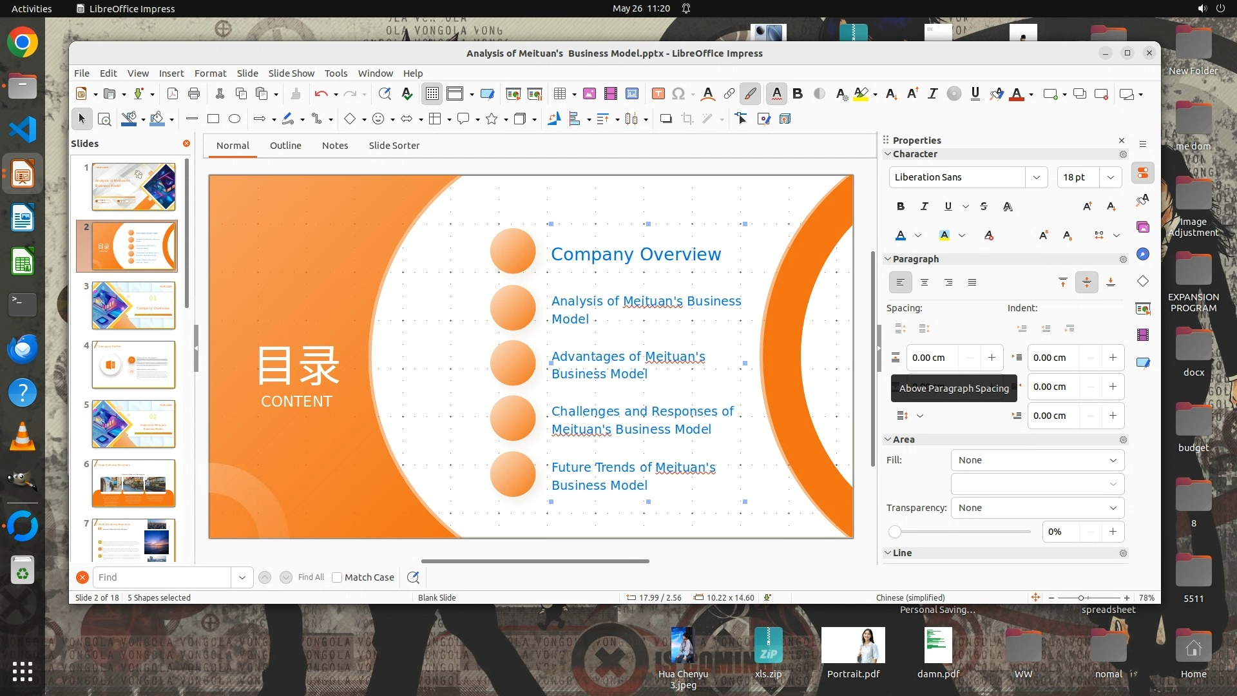Select the Rectangle shape tool

click(213, 119)
